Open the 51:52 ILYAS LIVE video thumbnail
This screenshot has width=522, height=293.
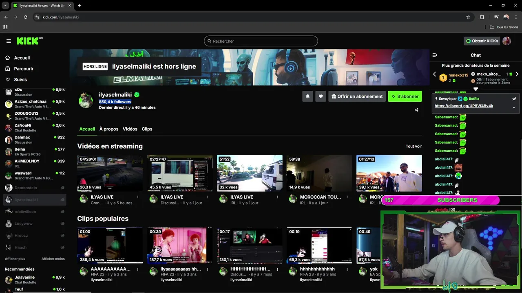coord(250,173)
